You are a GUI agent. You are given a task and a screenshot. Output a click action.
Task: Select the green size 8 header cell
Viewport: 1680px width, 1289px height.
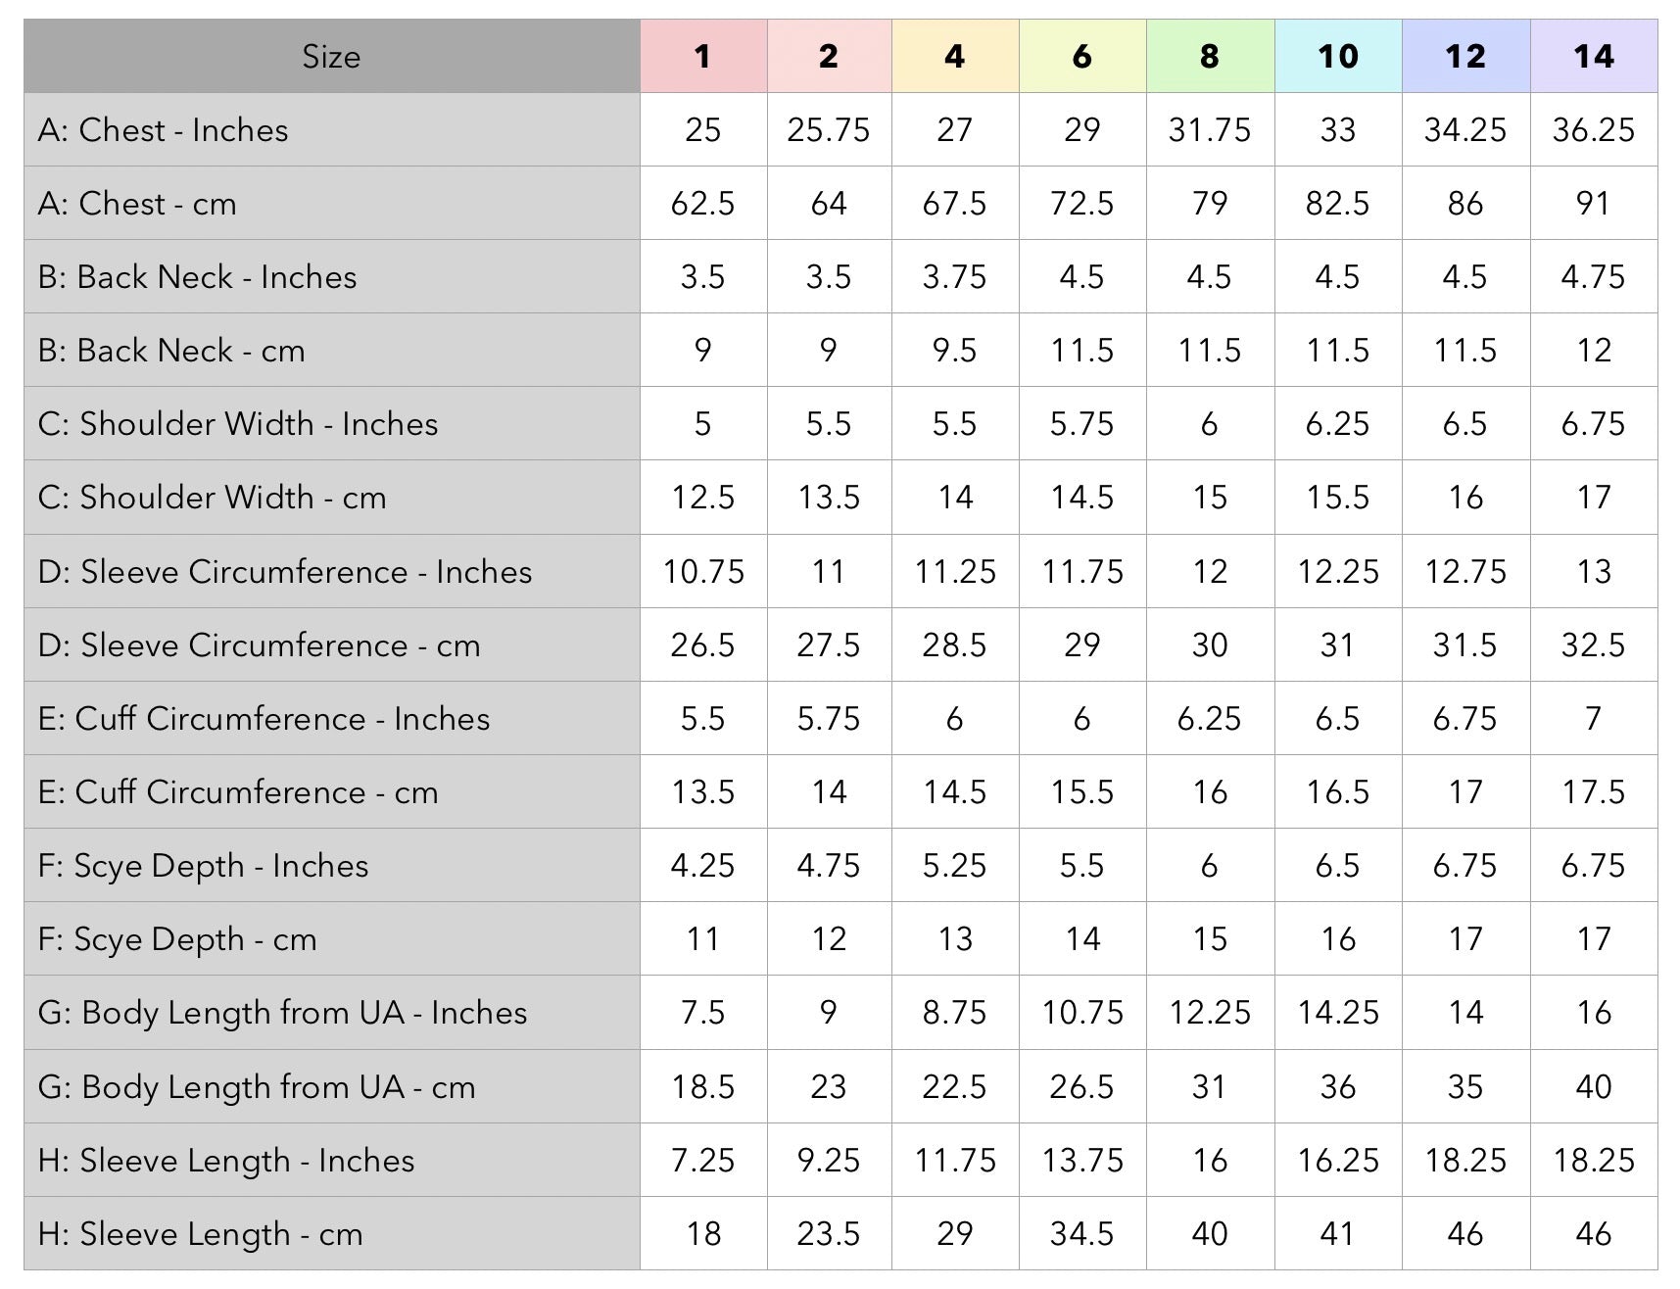(x=1210, y=57)
